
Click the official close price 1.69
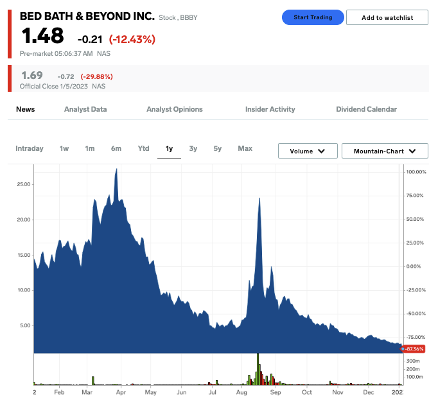32,75
